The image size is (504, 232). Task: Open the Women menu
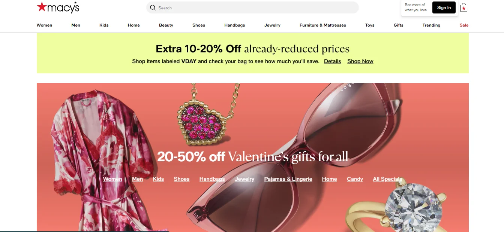(x=44, y=25)
